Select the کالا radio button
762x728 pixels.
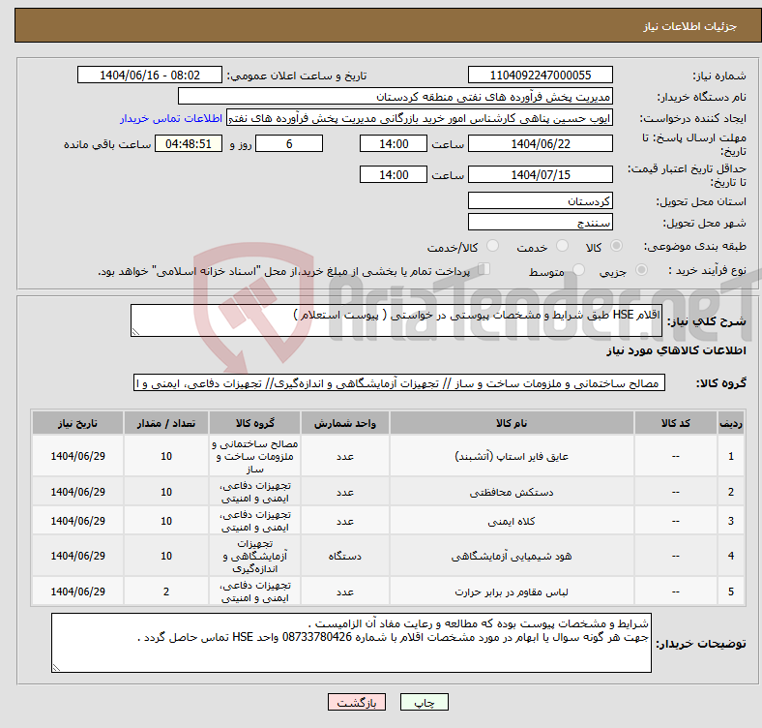point(616,246)
